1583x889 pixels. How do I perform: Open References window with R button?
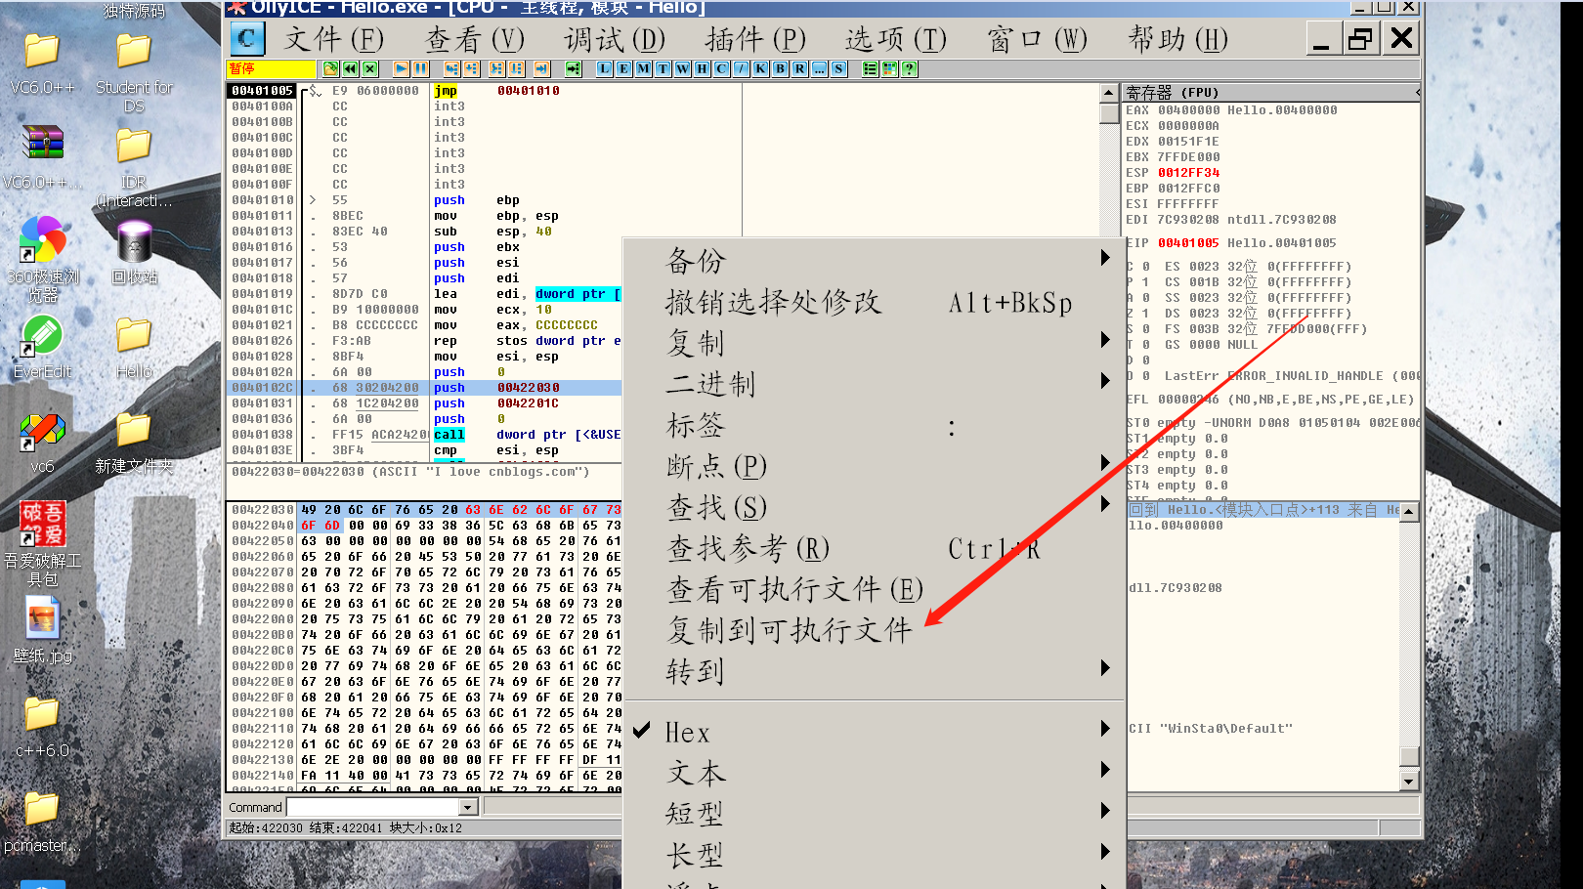800,68
